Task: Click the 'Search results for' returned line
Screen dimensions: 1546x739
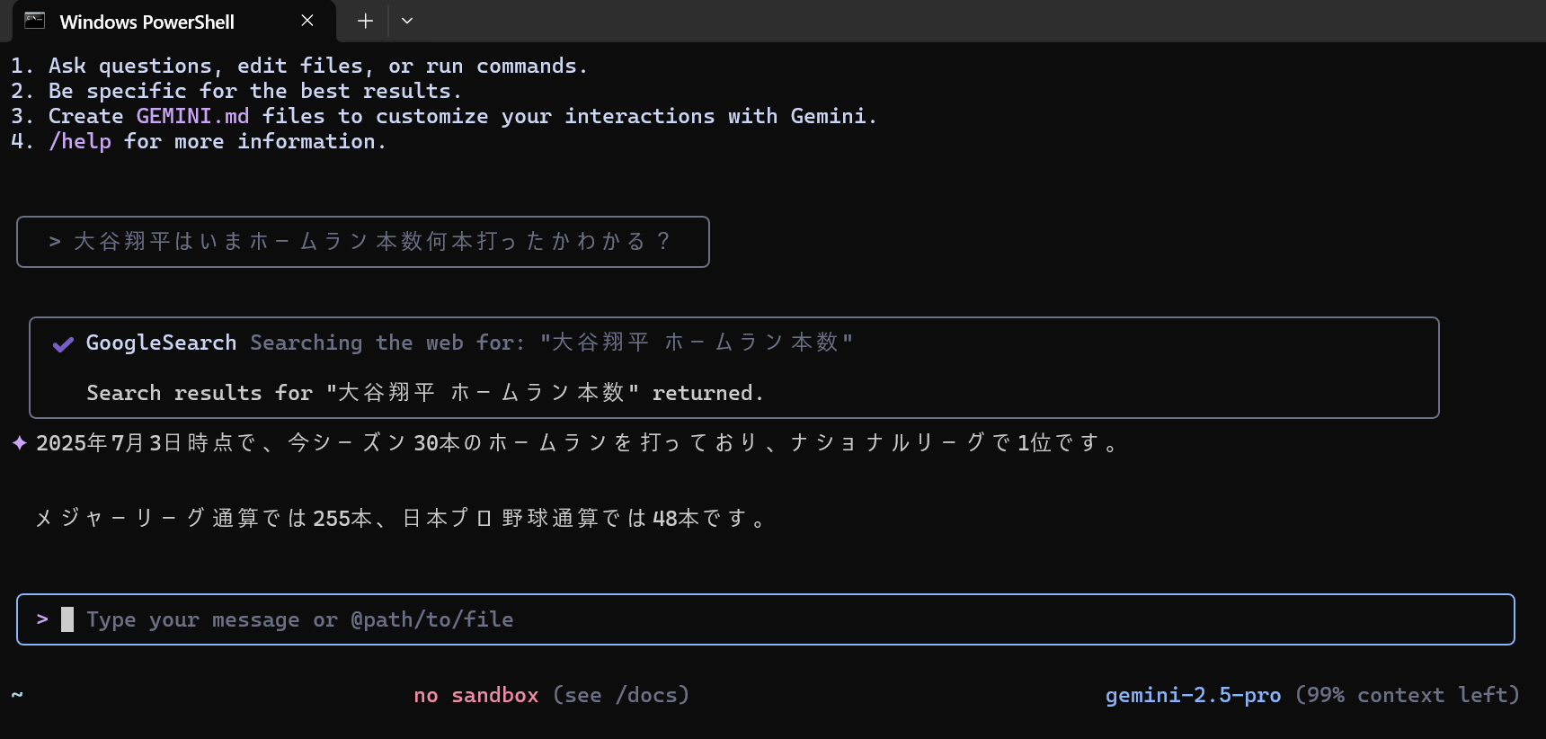Action: tap(425, 393)
